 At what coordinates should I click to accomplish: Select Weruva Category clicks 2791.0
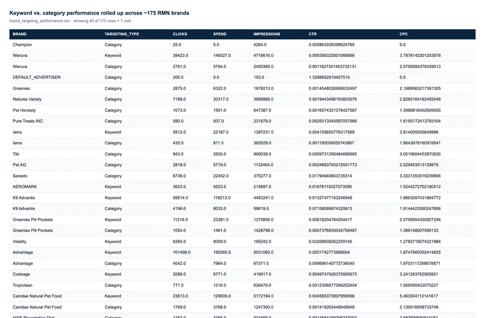(179, 67)
